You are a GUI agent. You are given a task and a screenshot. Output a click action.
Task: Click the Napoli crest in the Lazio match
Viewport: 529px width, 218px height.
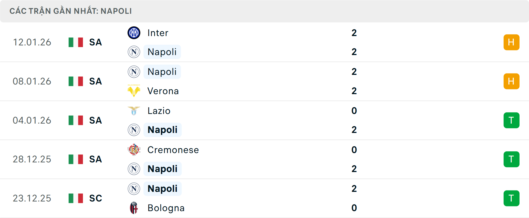pyautogui.click(x=134, y=130)
